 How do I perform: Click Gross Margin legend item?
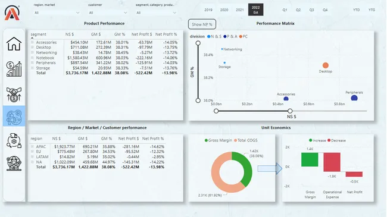(218, 140)
